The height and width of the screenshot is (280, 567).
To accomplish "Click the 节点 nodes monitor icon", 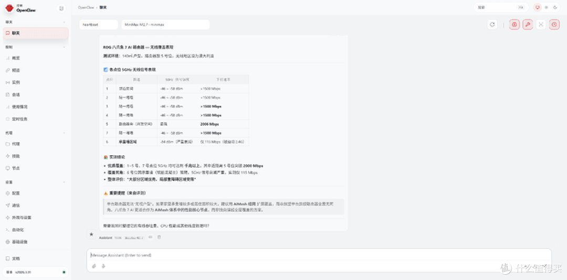I will click(x=7, y=168).
